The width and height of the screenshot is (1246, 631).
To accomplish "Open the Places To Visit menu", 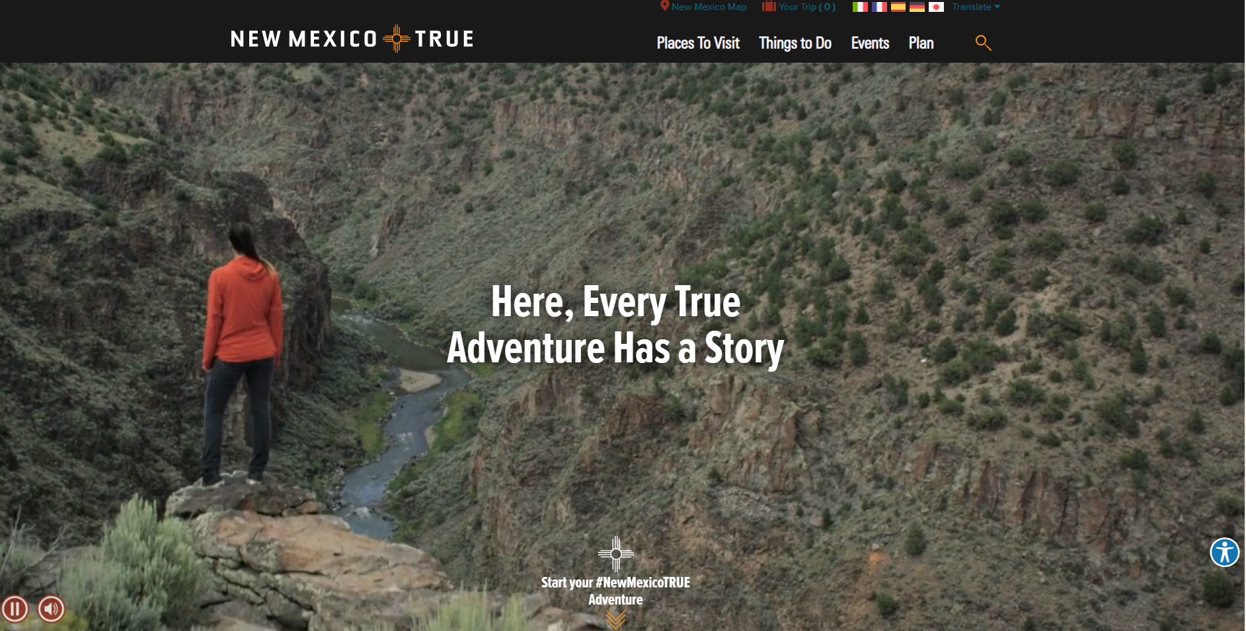I will (x=698, y=43).
